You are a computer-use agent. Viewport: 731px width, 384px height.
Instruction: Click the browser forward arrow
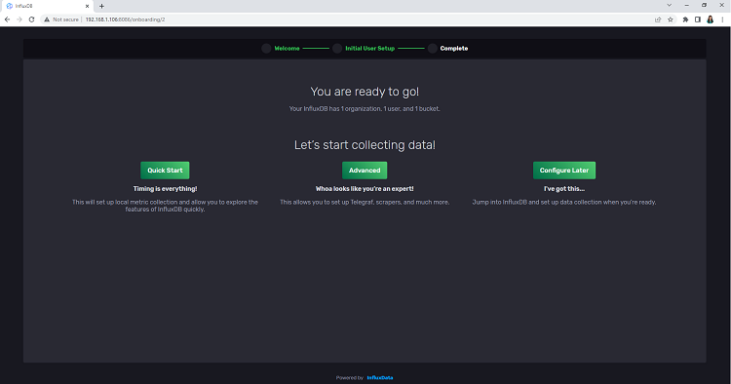19,19
